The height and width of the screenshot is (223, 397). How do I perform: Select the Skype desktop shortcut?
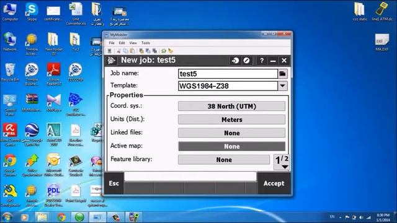pyautogui.click(x=32, y=12)
